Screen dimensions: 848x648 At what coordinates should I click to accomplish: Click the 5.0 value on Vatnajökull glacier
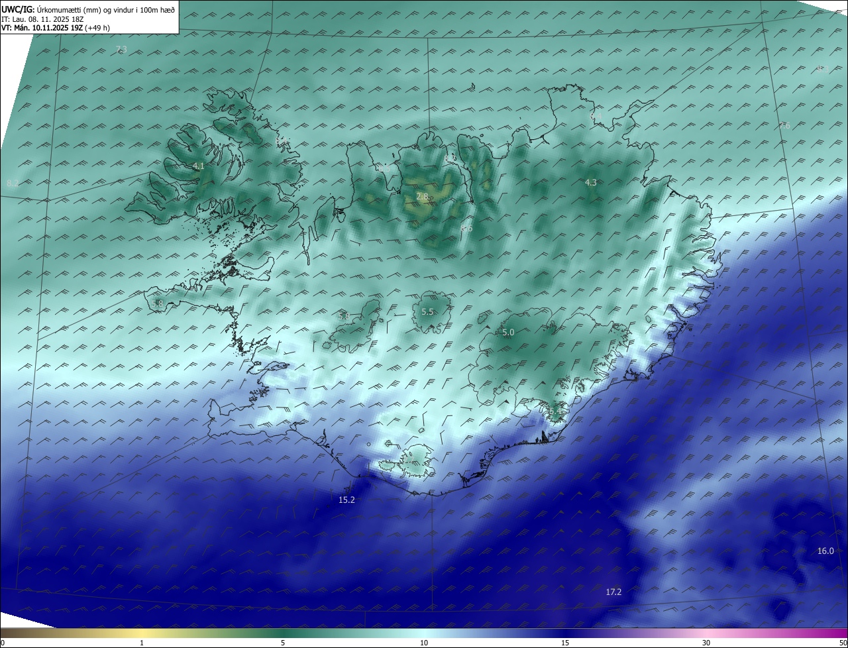pos(508,333)
